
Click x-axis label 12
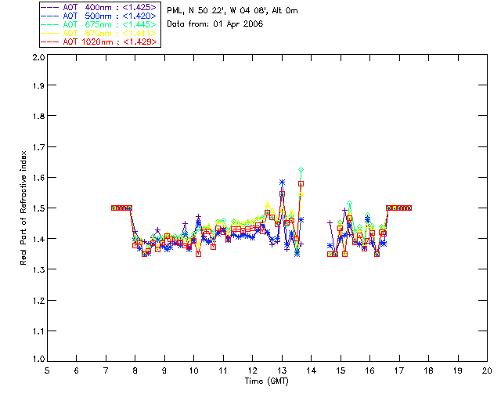click(x=252, y=370)
